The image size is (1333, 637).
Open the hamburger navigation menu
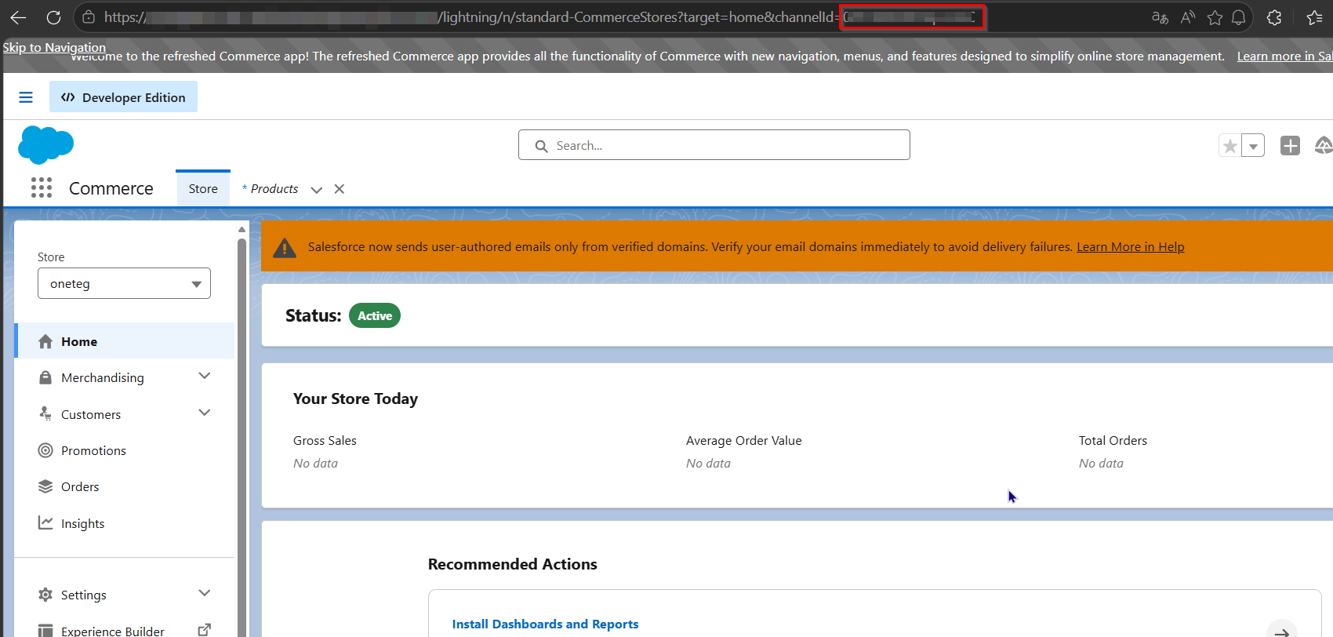[26, 97]
